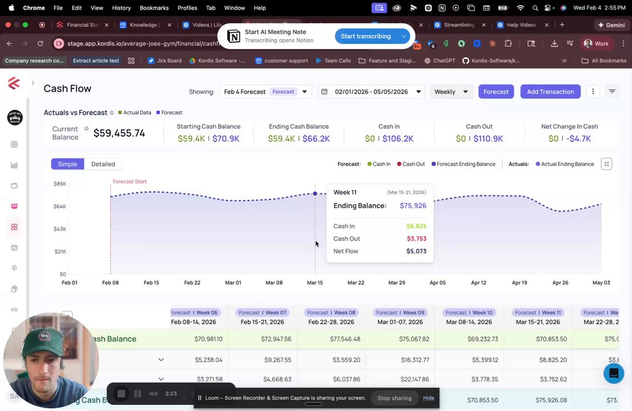
Task: Open the chat support bubble
Action: [614, 373]
